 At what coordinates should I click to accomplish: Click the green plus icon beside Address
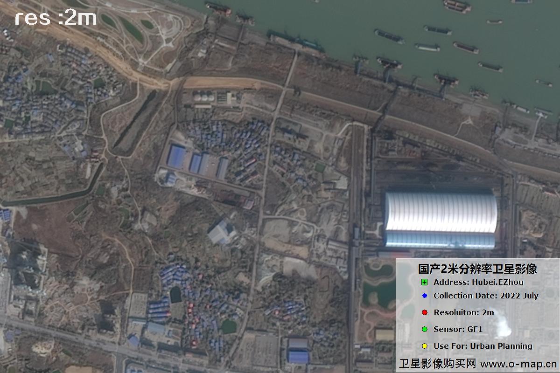tap(424, 282)
